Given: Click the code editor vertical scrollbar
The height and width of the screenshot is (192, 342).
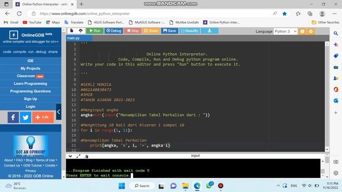Looking at the screenshot, I should tap(327, 97).
